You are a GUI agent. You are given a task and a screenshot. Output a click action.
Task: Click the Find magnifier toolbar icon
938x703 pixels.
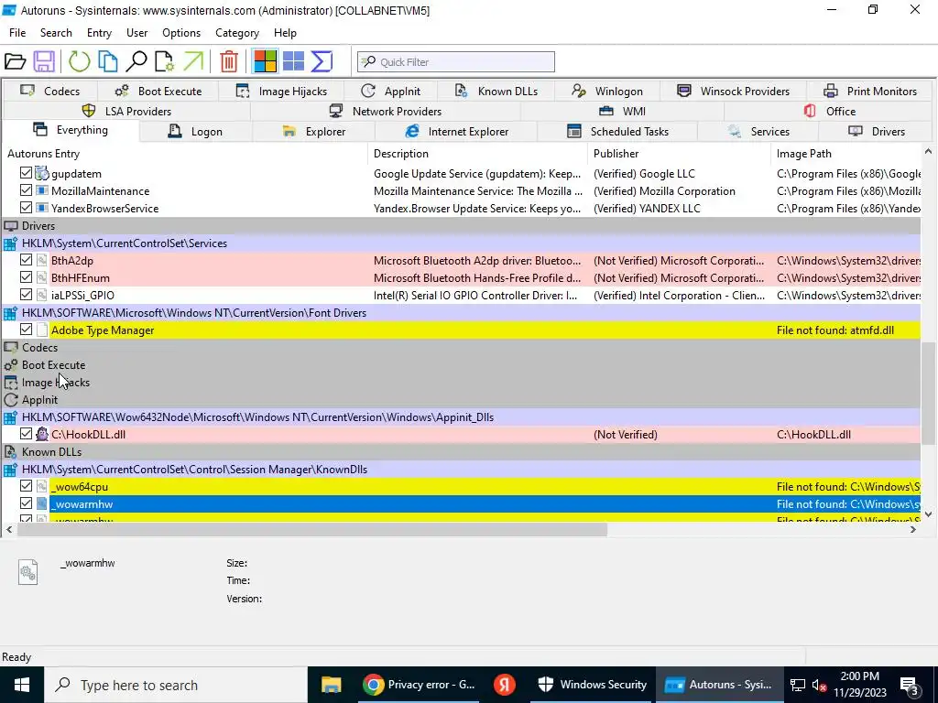pos(136,61)
